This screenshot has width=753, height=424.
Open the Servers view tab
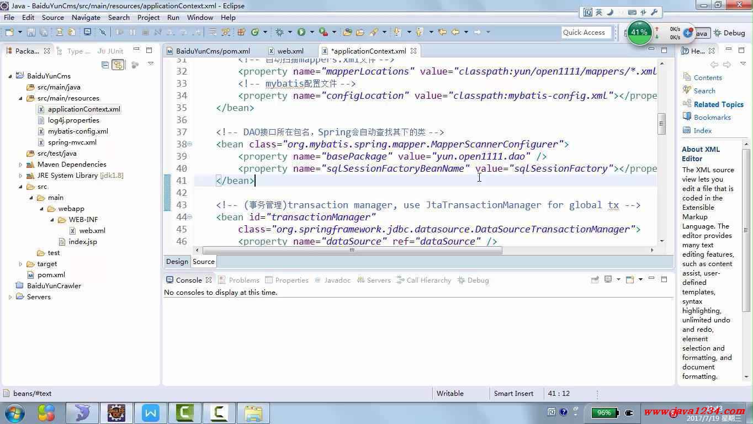[x=373, y=280]
